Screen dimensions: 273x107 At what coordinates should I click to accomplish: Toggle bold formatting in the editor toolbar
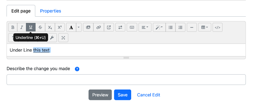coord(13,27)
